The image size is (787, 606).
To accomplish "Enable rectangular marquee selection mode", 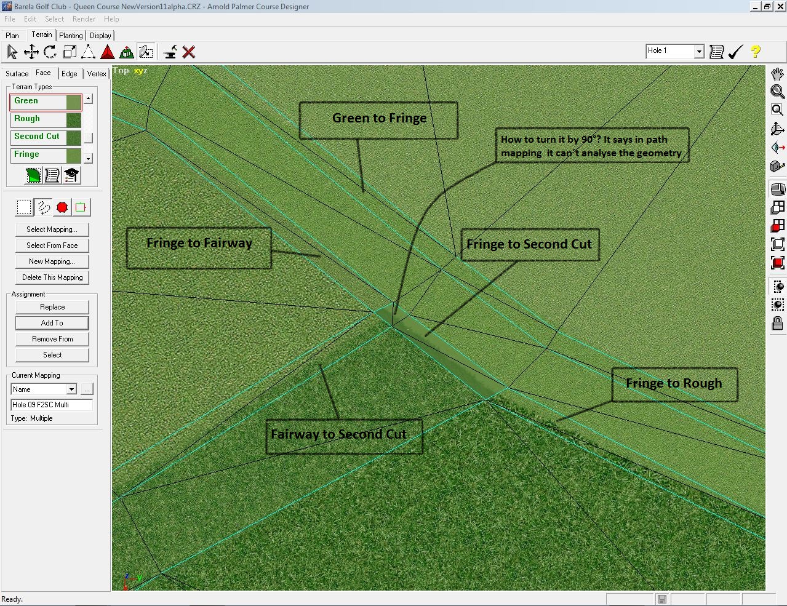I will tap(24, 207).
